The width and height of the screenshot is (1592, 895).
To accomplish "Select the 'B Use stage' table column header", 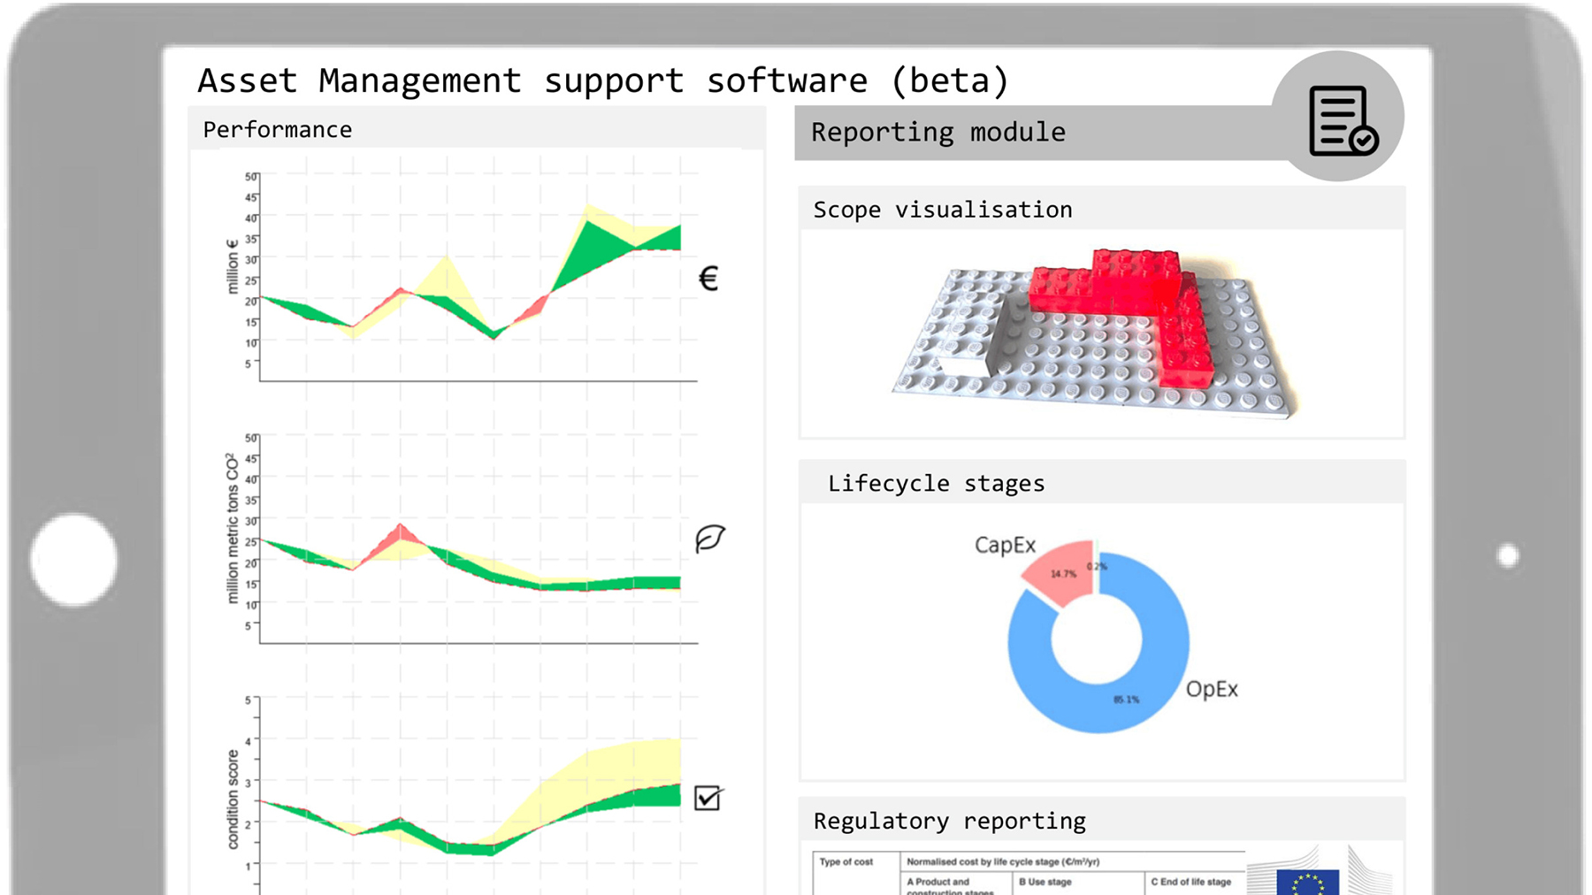I will point(1045,882).
